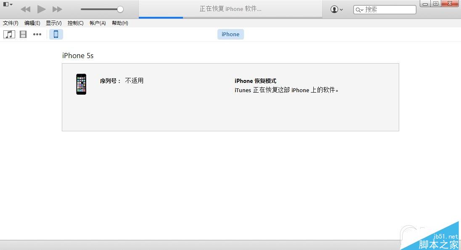
Task: Click the 序列号 label
Action: point(110,81)
